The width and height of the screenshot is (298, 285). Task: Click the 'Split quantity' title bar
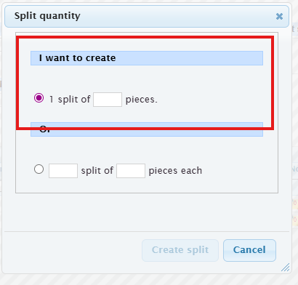(x=147, y=16)
